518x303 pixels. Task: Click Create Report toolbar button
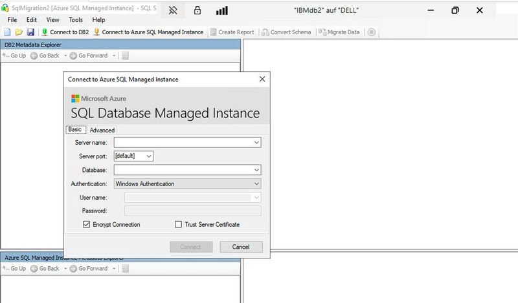232,32
